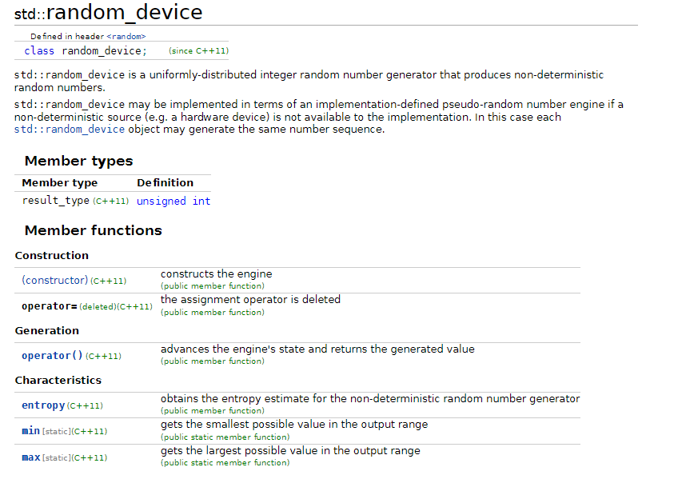This screenshot has height=483, width=678.
Task: Click the 'Definition' column header
Action: coord(165,182)
